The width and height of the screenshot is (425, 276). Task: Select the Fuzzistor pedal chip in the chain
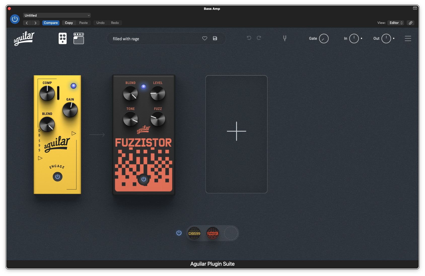point(213,233)
